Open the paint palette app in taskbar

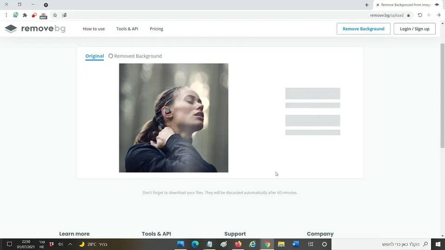click(223, 244)
